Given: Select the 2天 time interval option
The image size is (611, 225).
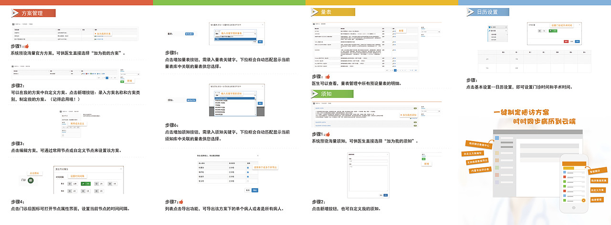Looking at the screenshot, I should pos(99,184).
